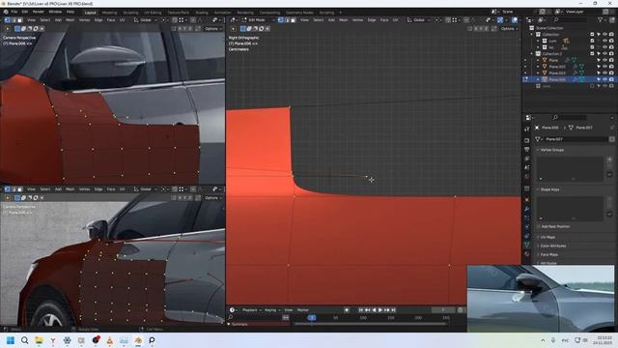Screen dimensions: 618x348
Task: Toggle auto keying record button
Action: coord(347,310)
